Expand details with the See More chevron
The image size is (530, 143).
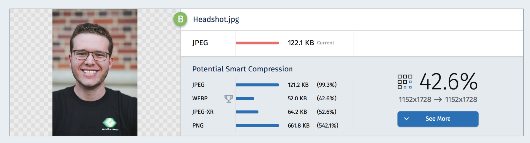pyautogui.click(x=407, y=119)
